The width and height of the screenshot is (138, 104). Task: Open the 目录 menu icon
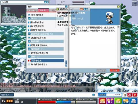[126, 101]
